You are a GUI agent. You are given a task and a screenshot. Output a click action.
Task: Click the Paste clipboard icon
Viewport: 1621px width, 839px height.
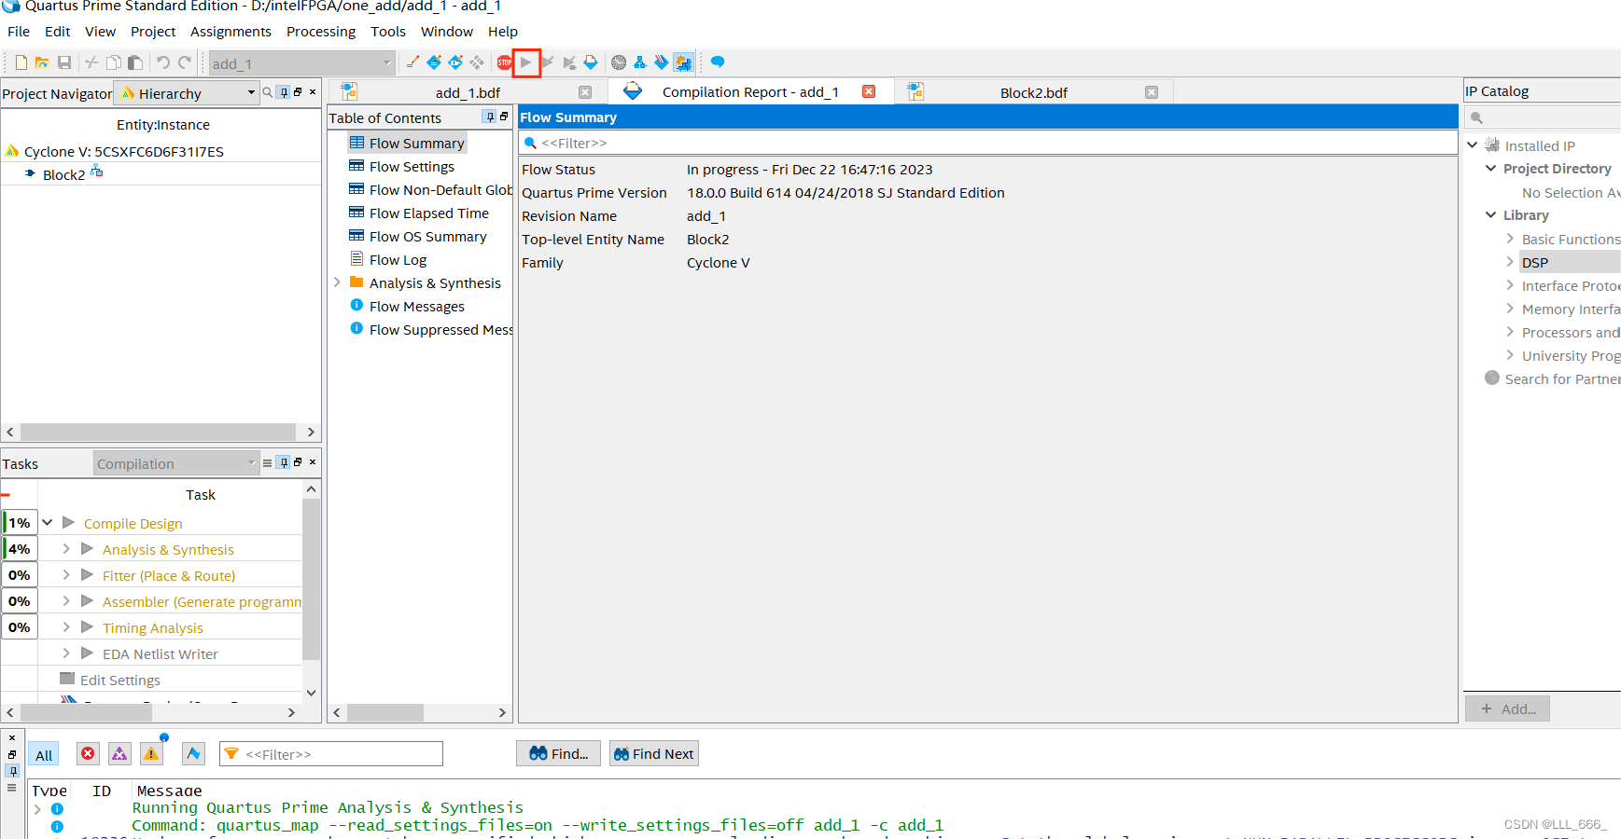(135, 62)
